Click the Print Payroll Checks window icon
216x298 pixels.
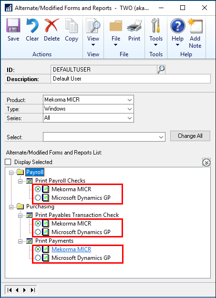point(29,181)
